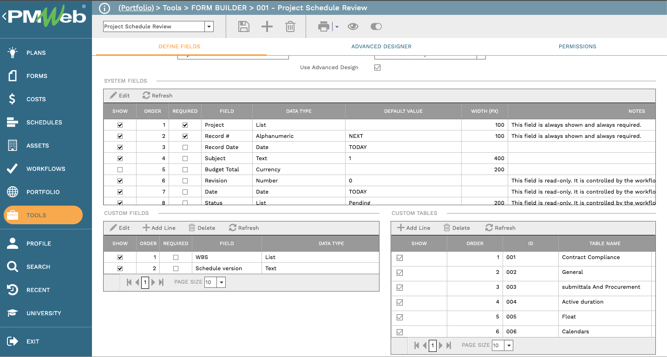The width and height of the screenshot is (667, 357).
Task: Toggle Use Advanced Design checkbox
Action: (x=378, y=67)
